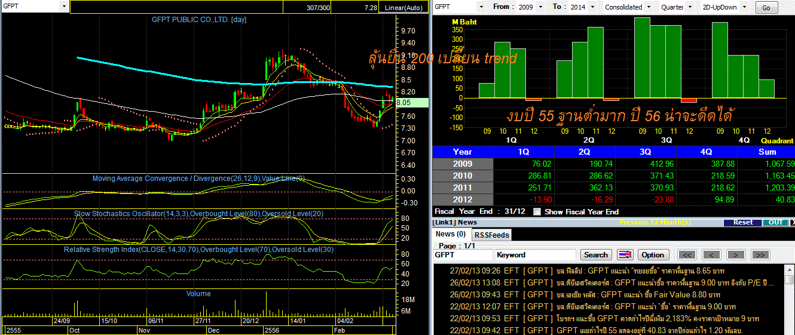Select news item dated 22/02/13 09:53
The image size is (795, 335).
(x=607, y=318)
